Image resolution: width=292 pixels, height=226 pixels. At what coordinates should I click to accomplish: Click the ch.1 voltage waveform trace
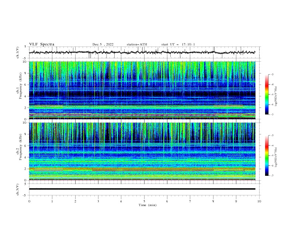pyautogui.click(x=142, y=52)
